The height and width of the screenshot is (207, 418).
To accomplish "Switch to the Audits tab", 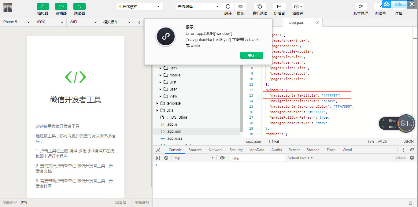I will (x=276, y=150).
